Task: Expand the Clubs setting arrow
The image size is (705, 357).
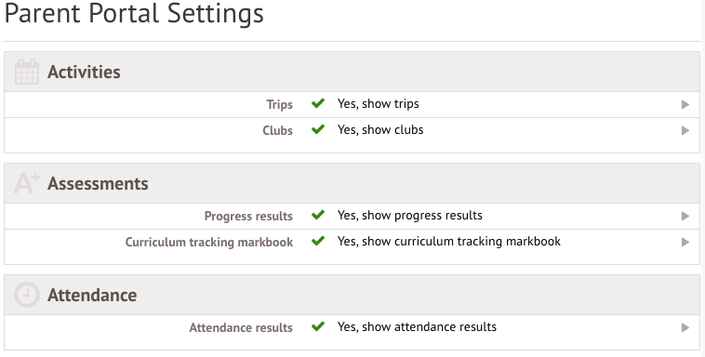Action: tap(685, 130)
